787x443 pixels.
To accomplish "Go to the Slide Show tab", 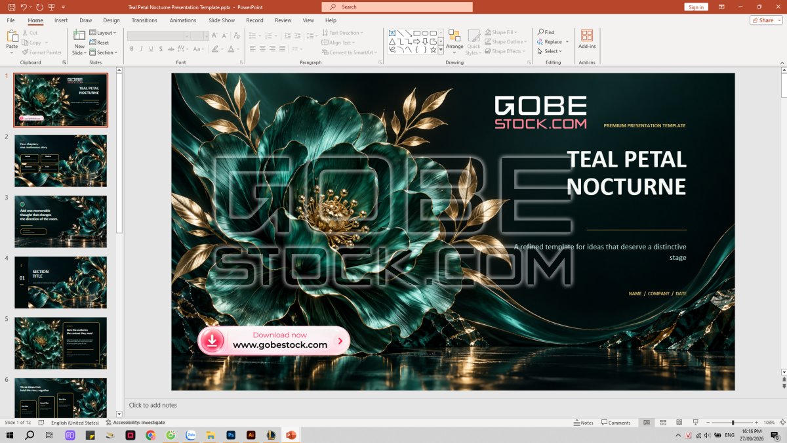I will 222,20.
